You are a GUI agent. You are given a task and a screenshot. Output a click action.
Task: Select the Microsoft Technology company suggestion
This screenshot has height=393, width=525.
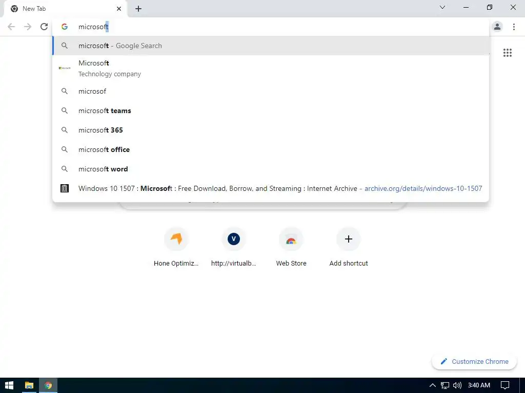click(271, 68)
